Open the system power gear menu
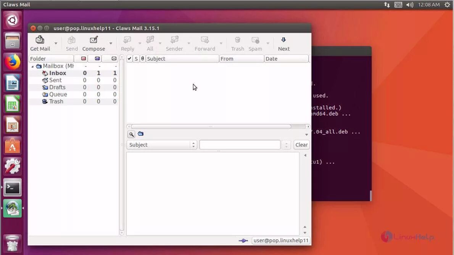Image resolution: width=454 pixels, height=255 pixels. click(448, 5)
